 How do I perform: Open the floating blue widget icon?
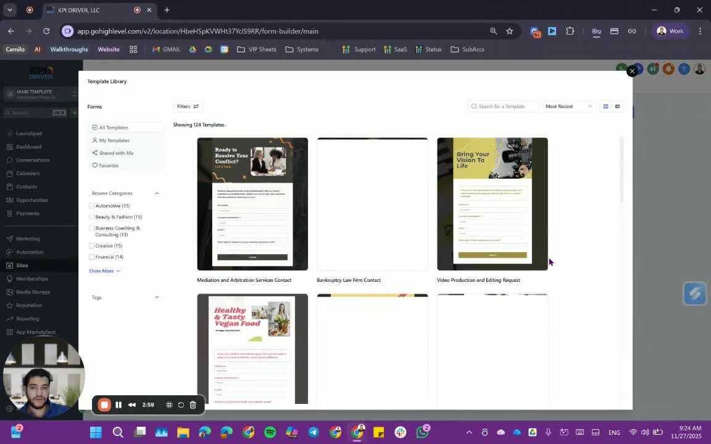coord(695,294)
